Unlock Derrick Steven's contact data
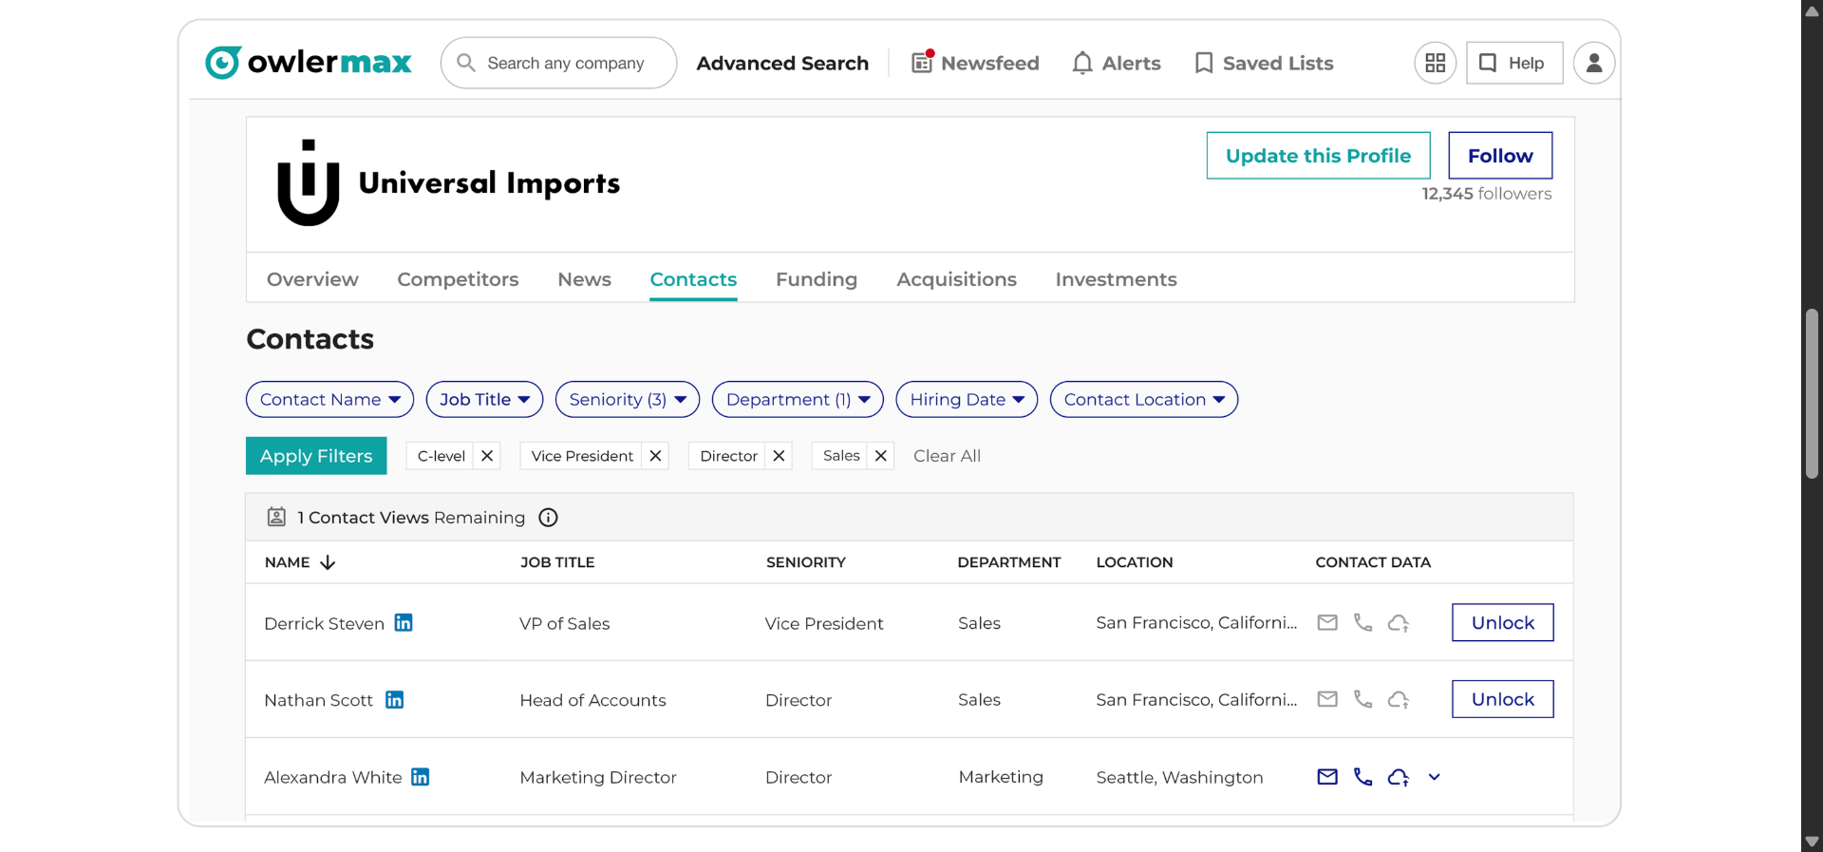The height and width of the screenshot is (852, 1823). pyautogui.click(x=1503, y=623)
